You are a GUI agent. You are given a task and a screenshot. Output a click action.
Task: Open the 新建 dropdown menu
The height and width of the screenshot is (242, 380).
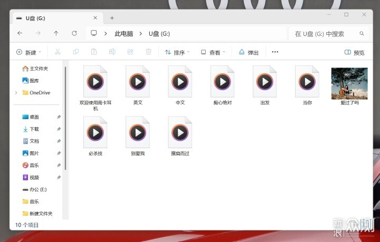[x=28, y=52]
